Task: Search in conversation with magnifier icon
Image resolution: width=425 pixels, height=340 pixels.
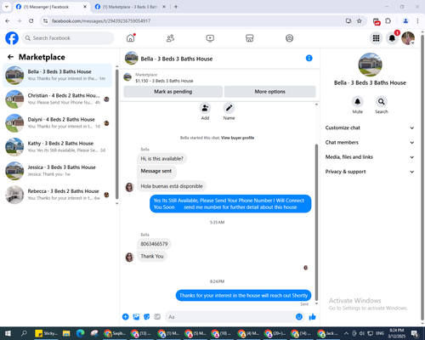Action: tap(382, 101)
